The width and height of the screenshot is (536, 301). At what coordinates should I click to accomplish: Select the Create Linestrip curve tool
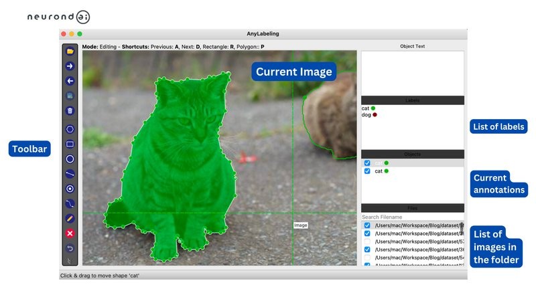(x=70, y=204)
